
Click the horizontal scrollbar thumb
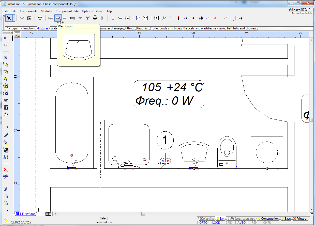click(143, 214)
